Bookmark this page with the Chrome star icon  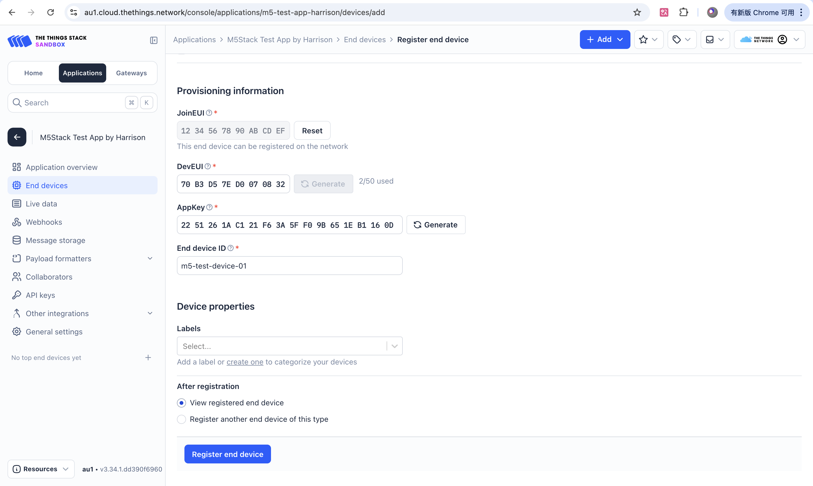pos(637,12)
